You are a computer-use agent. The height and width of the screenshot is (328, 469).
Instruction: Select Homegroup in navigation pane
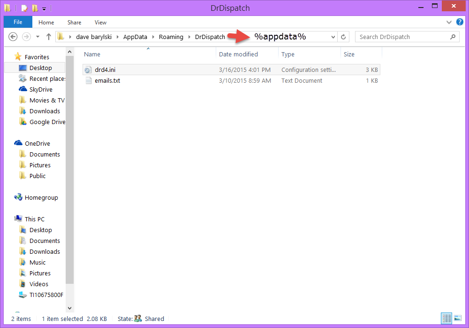click(41, 197)
